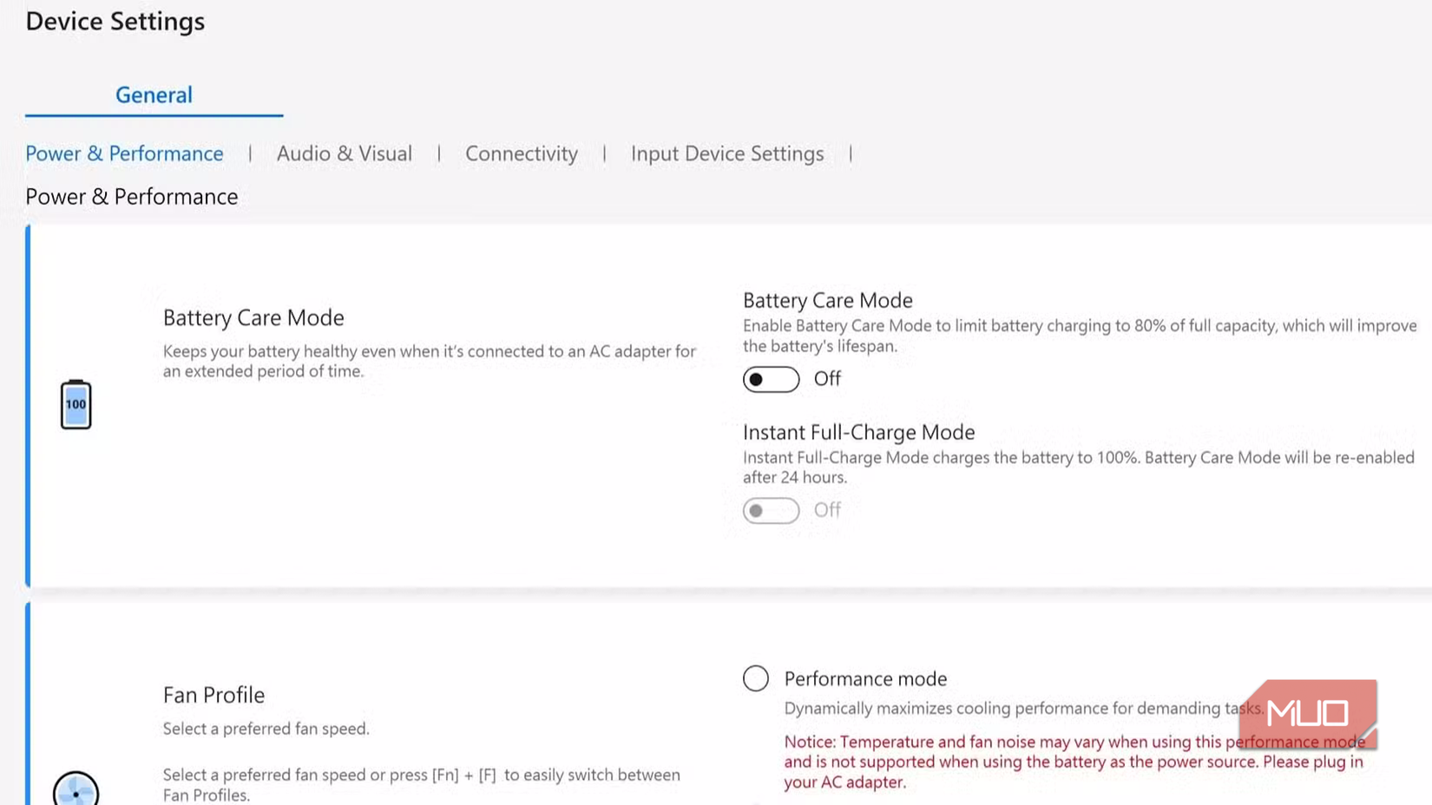The height and width of the screenshot is (805, 1432).
Task: Enable the Battery Care Mode switch
Action: point(771,379)
